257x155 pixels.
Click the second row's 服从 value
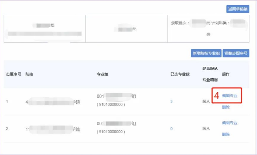click(x=206, y=129)
